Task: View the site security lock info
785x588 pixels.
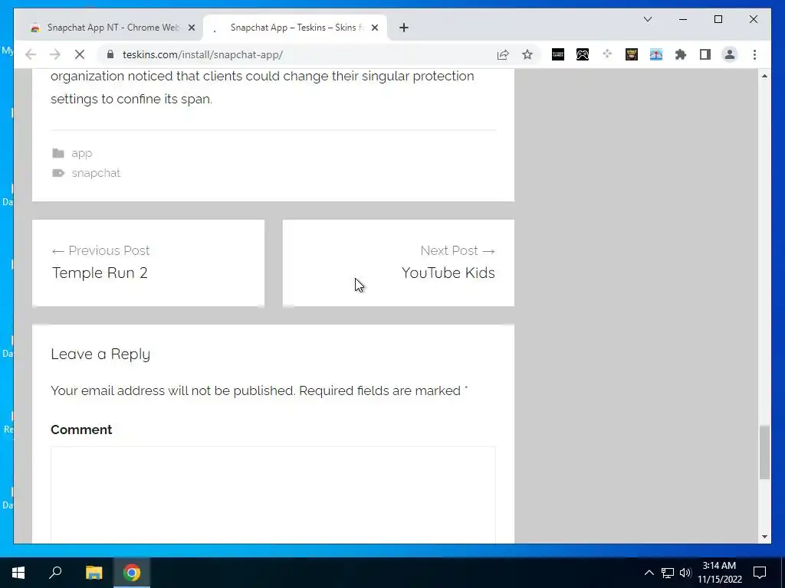Action: click(x=110, y=54)
